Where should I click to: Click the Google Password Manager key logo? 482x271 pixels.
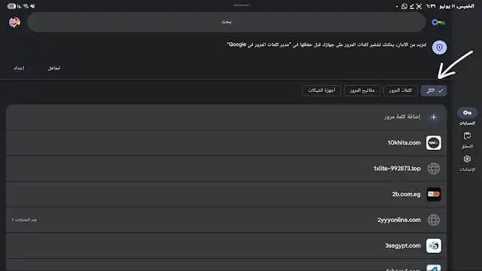pyautogui.click(x=438, y=22)
